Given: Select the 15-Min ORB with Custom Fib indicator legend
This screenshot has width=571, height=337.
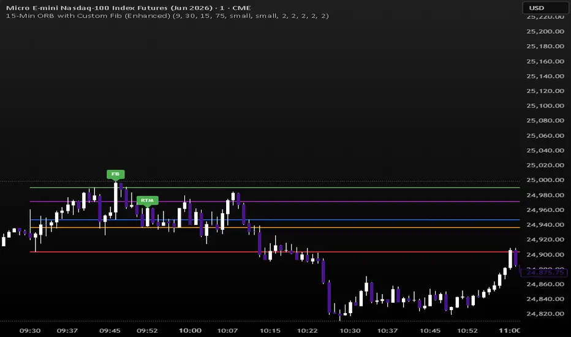Looking at the screenshot, I should pyautogui.click(x=167, y=16).
